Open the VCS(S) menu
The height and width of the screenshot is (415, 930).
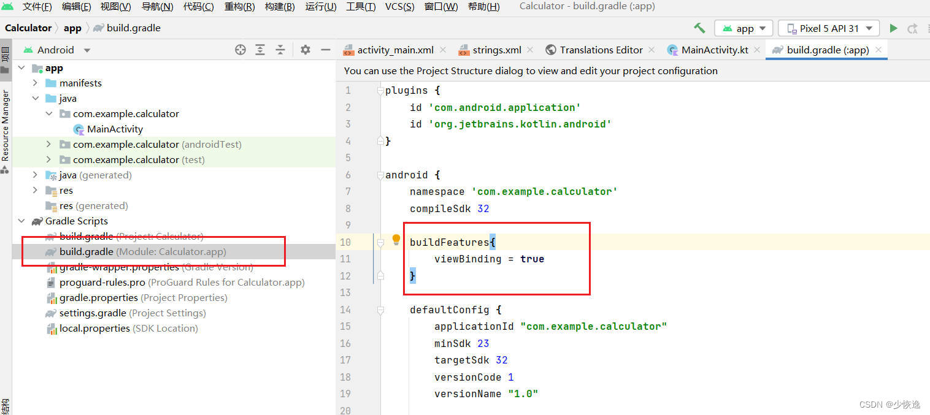[399, 7]
